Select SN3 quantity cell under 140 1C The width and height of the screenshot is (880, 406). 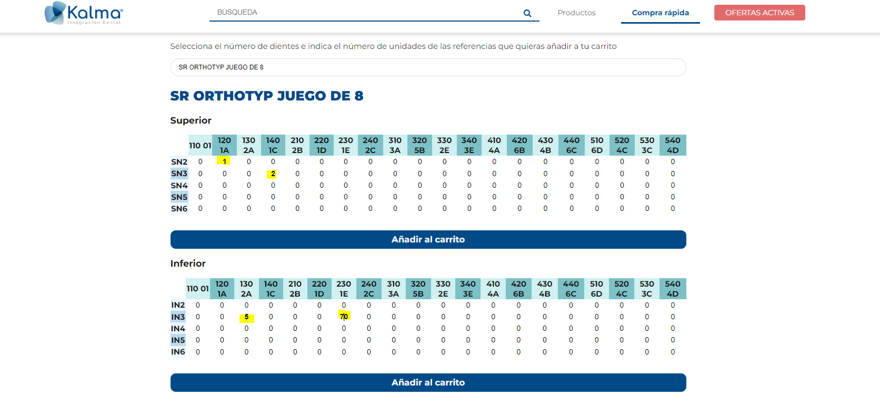(x=273, y=174)
